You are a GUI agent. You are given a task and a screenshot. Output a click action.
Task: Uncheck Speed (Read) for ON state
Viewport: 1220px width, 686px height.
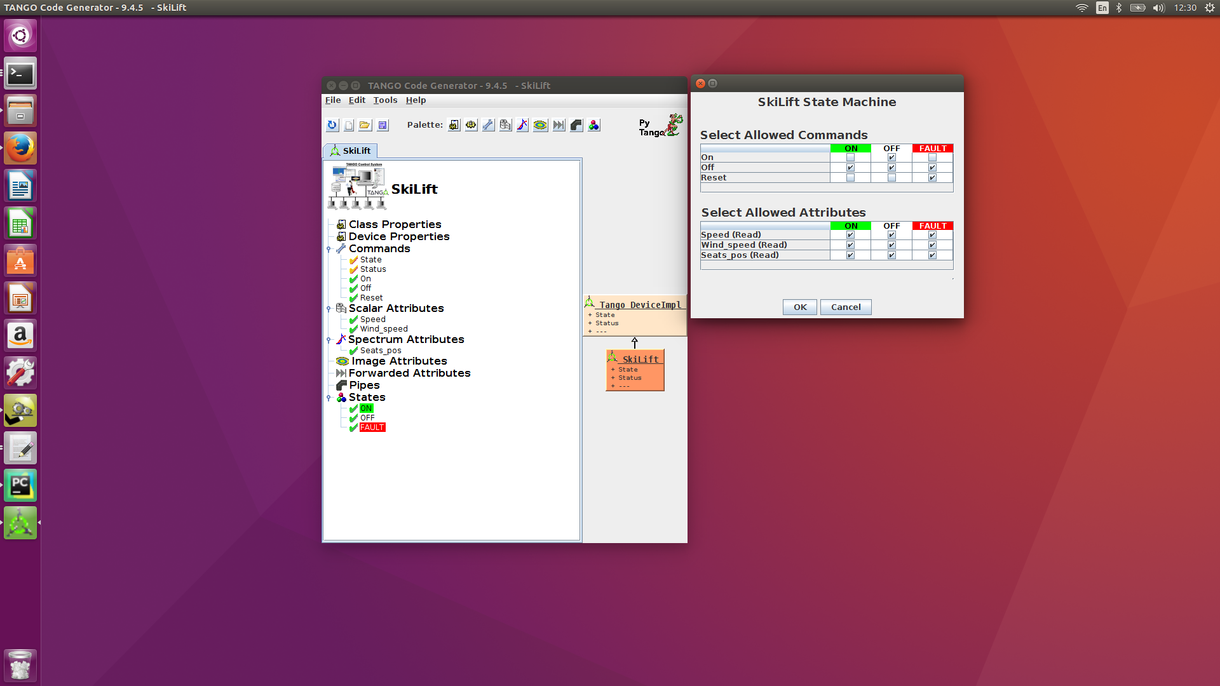tap(850, 235)
